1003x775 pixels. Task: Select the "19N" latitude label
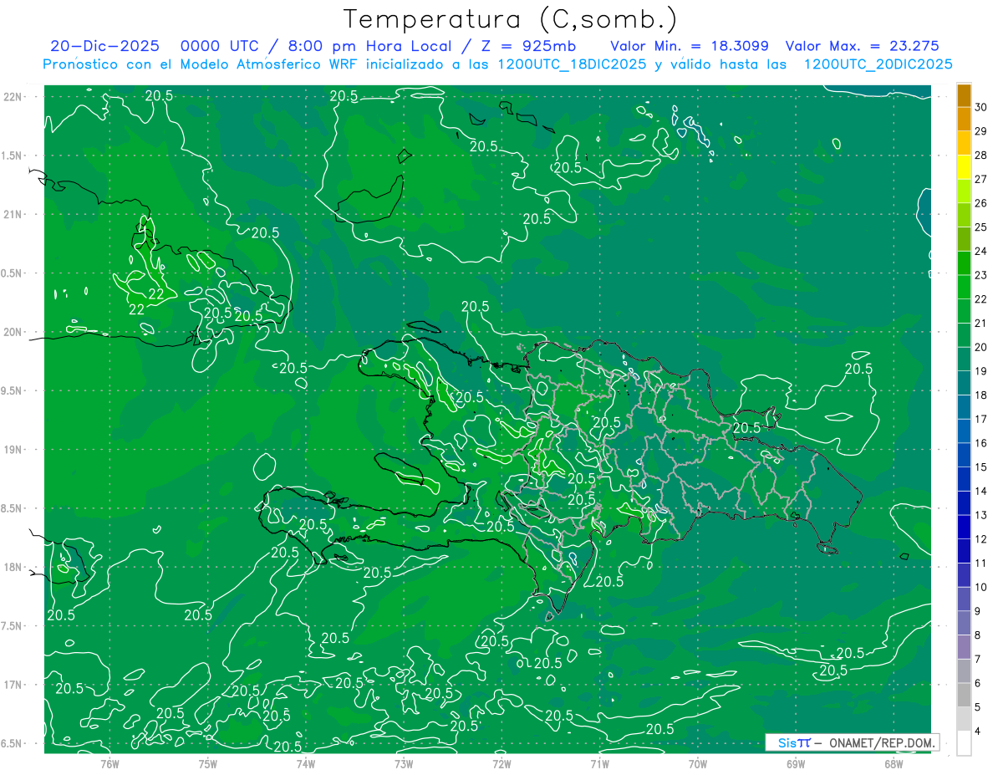coord(13,449)
